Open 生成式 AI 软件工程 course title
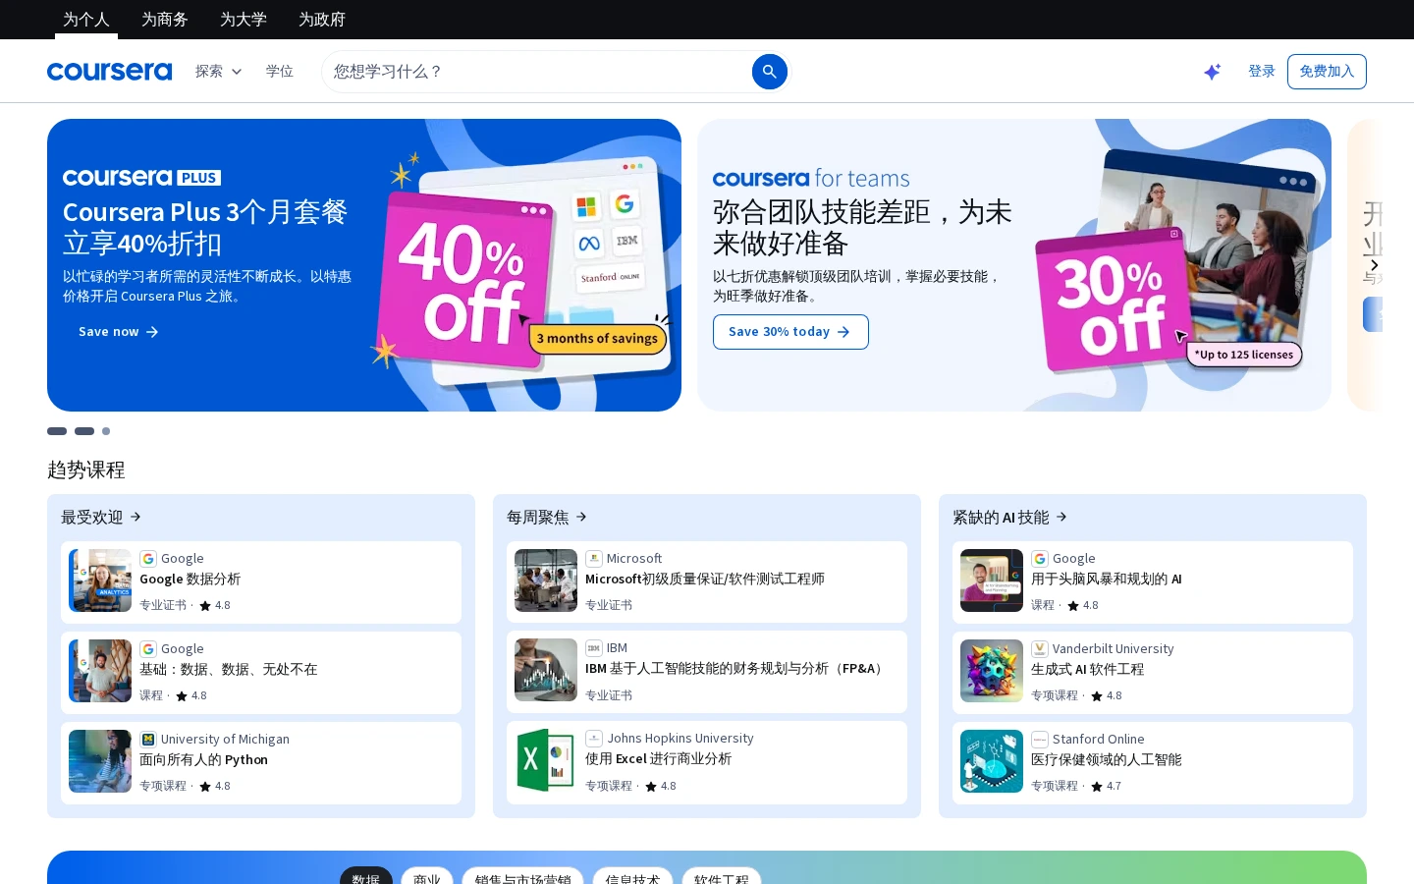This screenshot has height=884, width=1414. (x=1087, y=670)
